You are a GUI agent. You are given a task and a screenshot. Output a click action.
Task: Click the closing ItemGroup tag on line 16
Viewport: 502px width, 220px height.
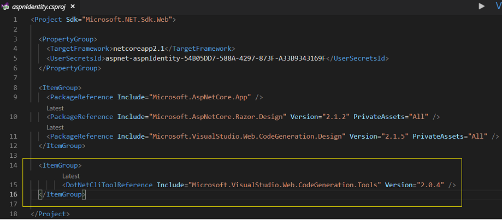click(62, 194)
